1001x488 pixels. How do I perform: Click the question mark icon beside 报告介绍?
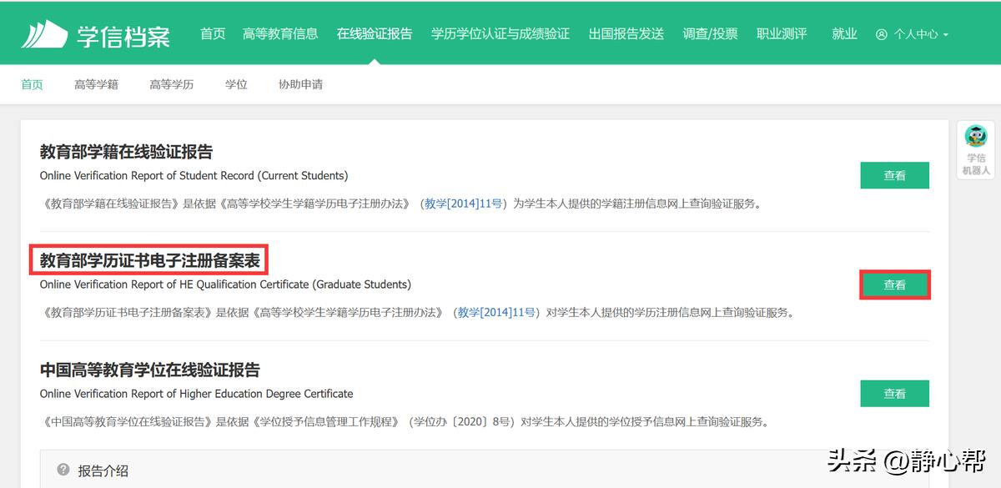[63, 470]
